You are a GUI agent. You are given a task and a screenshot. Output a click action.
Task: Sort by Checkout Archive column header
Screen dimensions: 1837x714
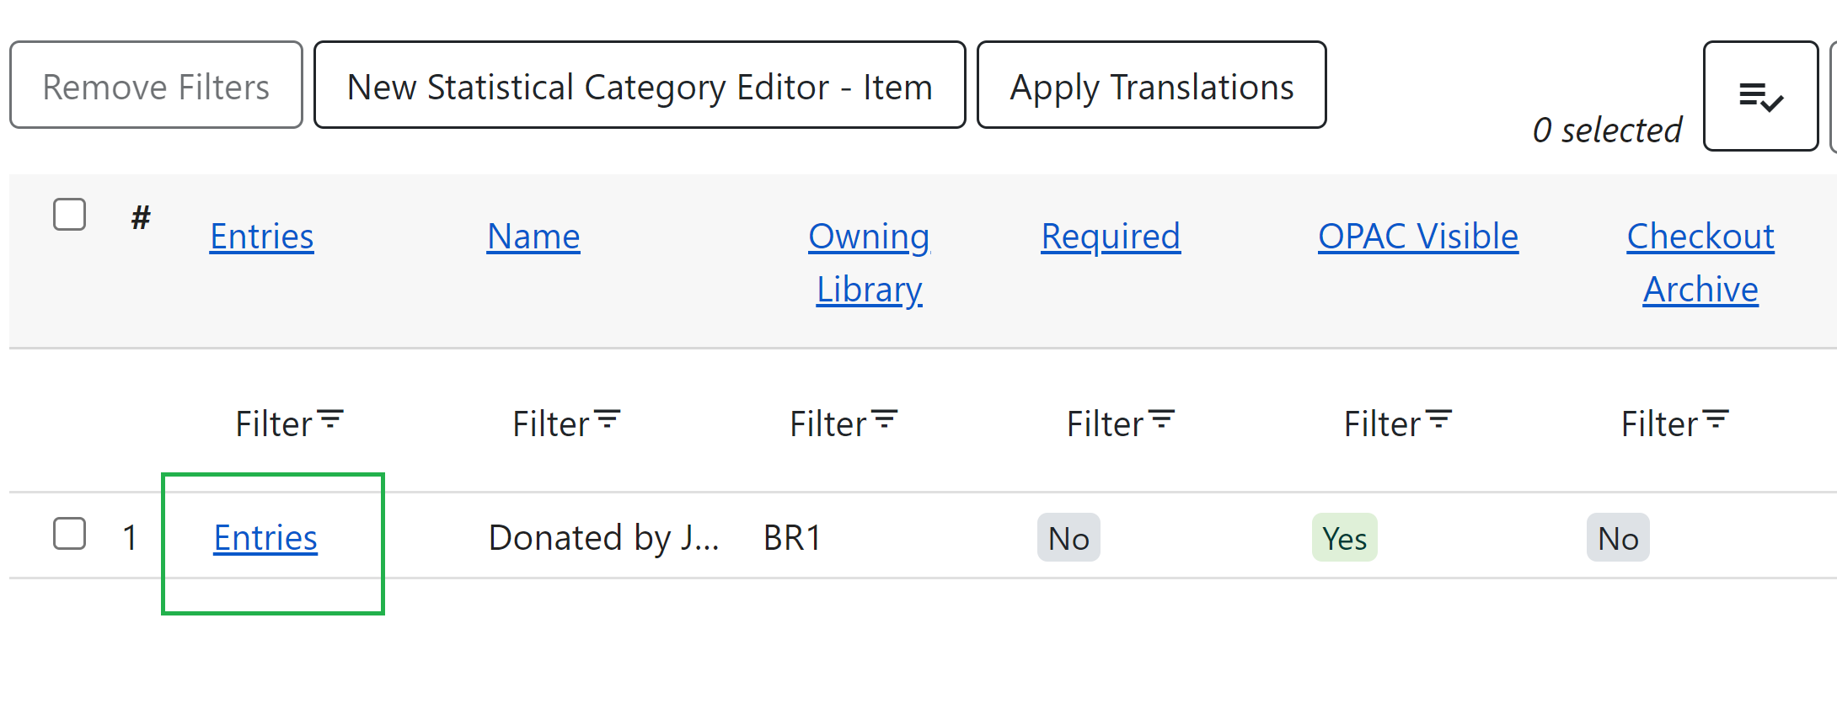pos(1700,262)
